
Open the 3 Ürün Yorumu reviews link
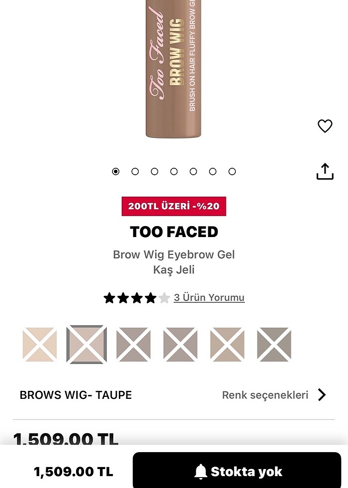pos(209,297)
